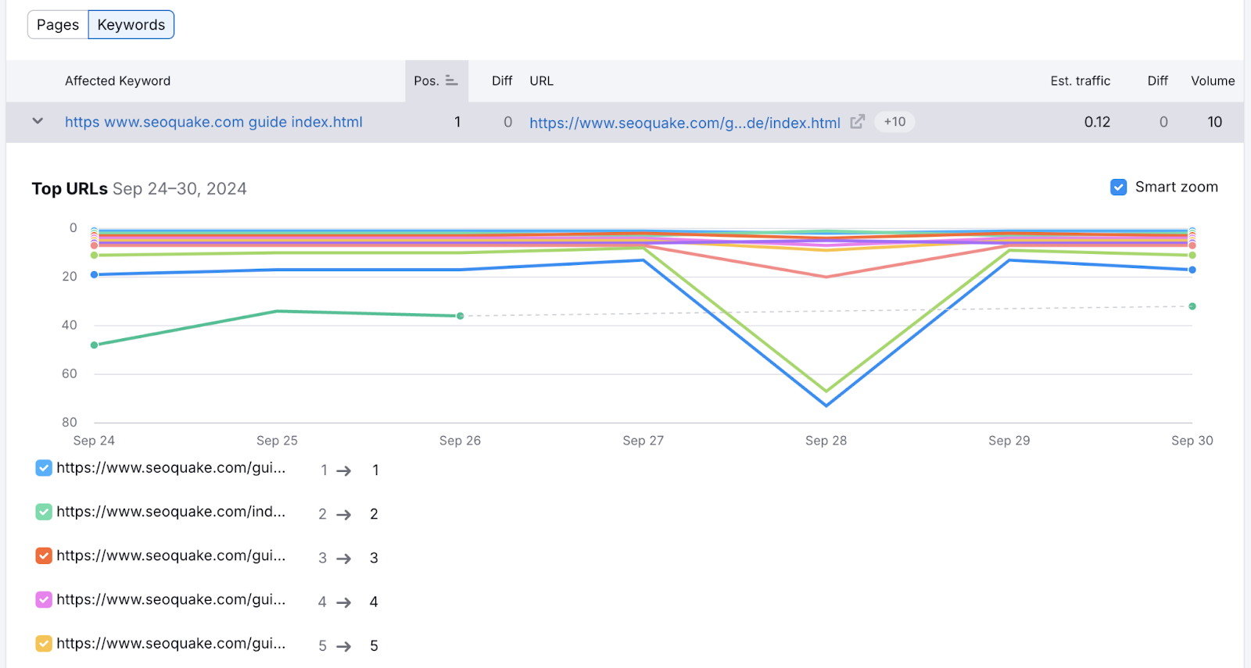Expand the +10 more URLs badge
Screen dimensions: 1251x668
point(894,122)
